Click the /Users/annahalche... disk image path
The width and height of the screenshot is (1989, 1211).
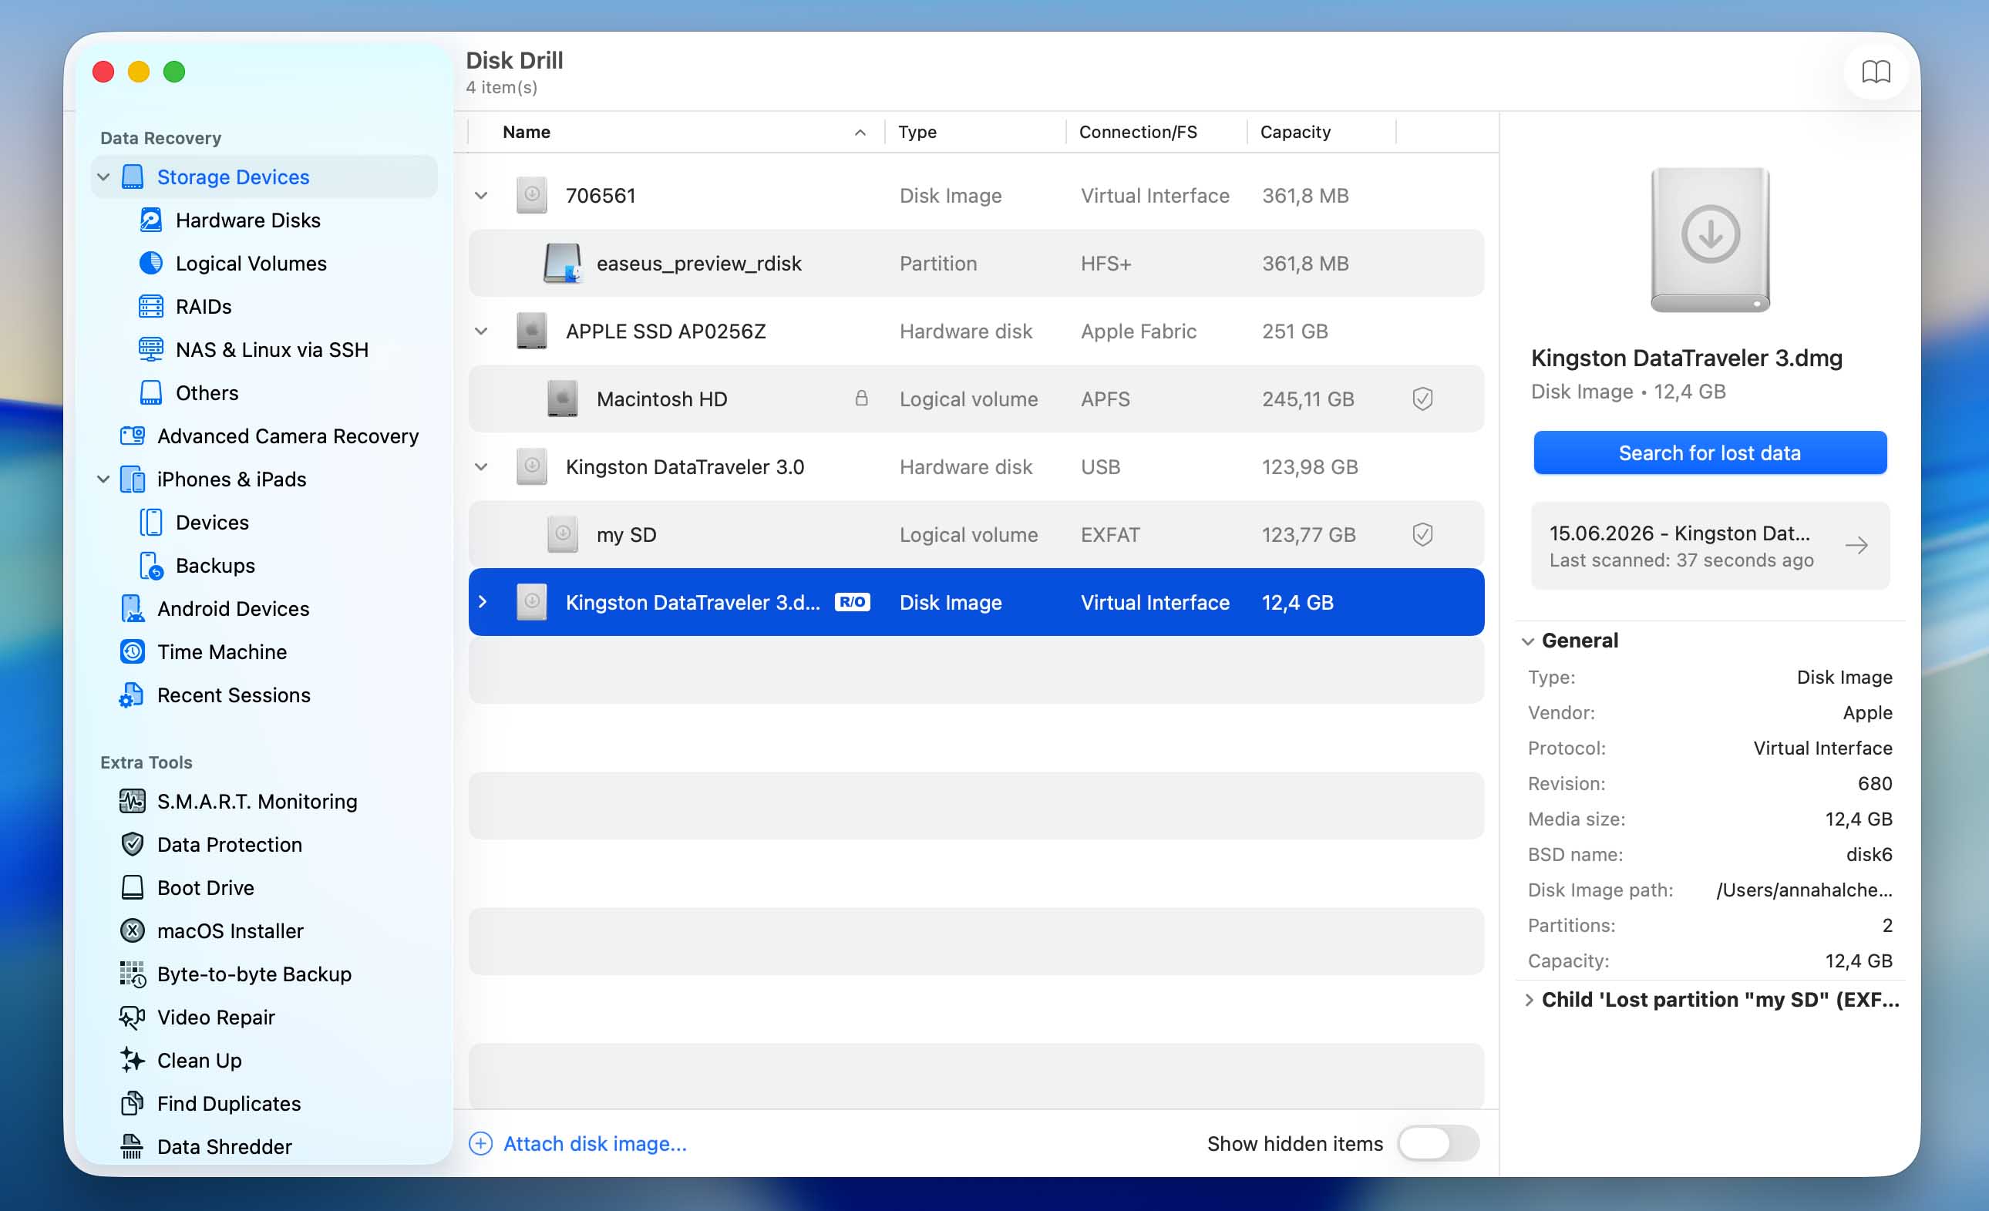coord(1804,890)
